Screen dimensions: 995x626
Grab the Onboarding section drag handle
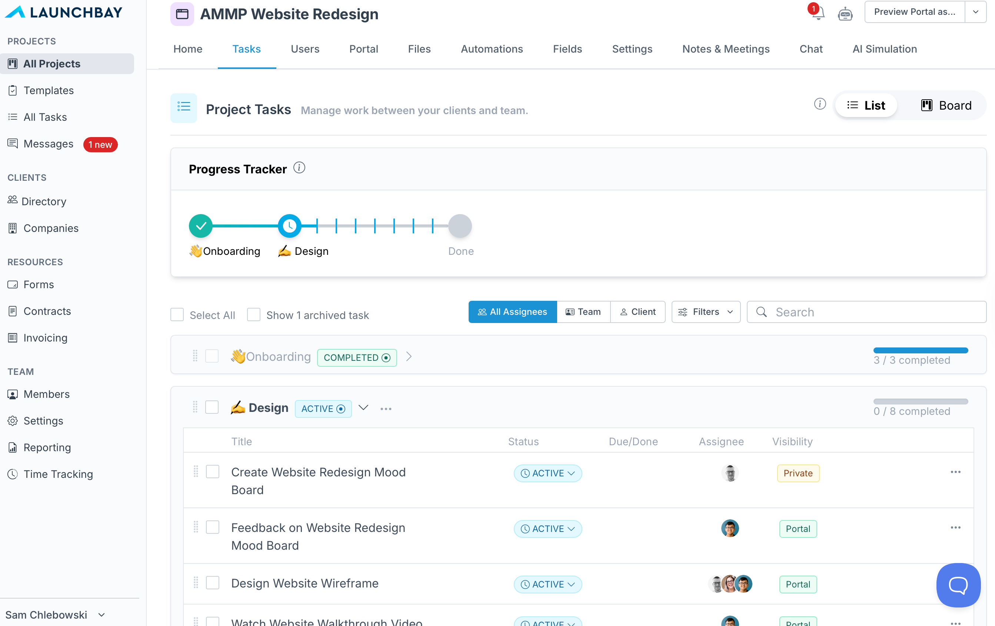pyautogui.click(x=195, y=356)
